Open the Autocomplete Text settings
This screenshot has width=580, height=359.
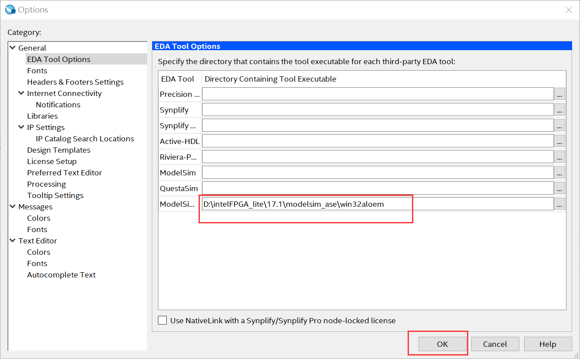(x=62, y=275)
